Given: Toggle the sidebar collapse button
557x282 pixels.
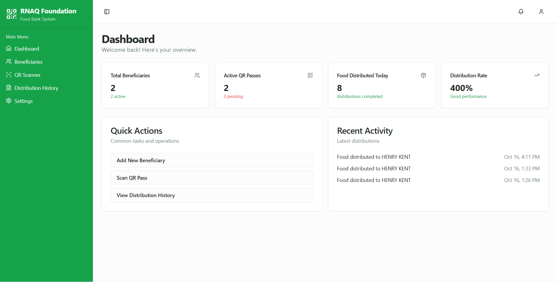Looking at the screenshot, I should click(107, 12).
